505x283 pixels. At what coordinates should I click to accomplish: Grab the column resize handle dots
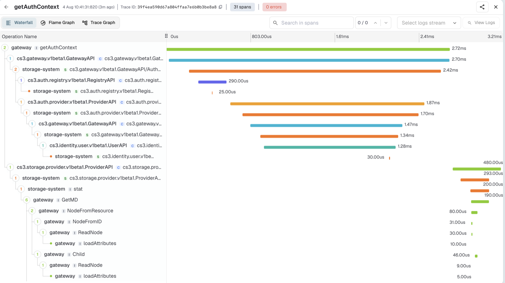(166, 36)
